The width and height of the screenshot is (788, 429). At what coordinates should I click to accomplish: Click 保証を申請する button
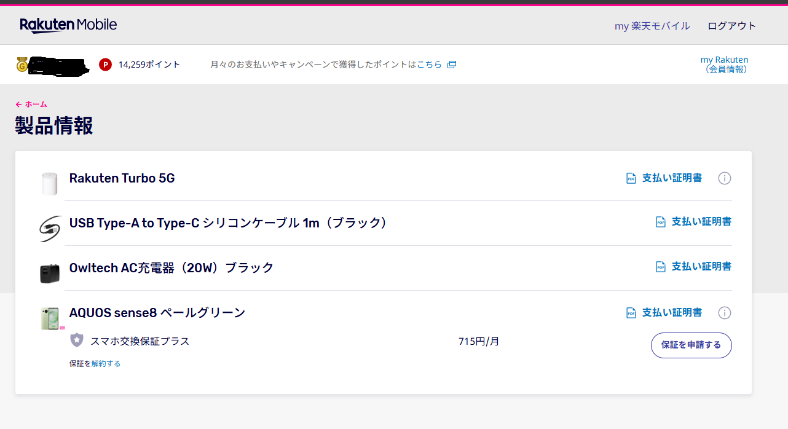point(691,345)
